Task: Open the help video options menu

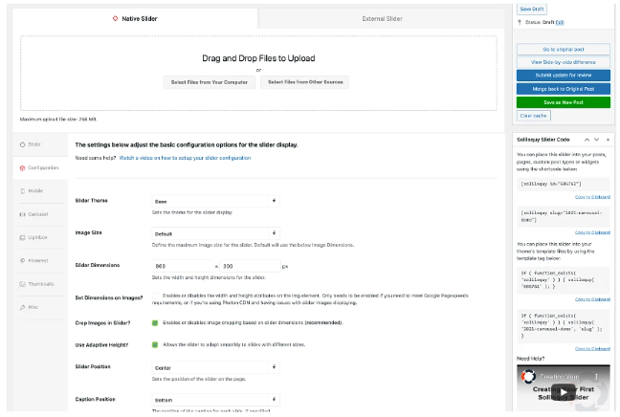Action: (597, 377)
